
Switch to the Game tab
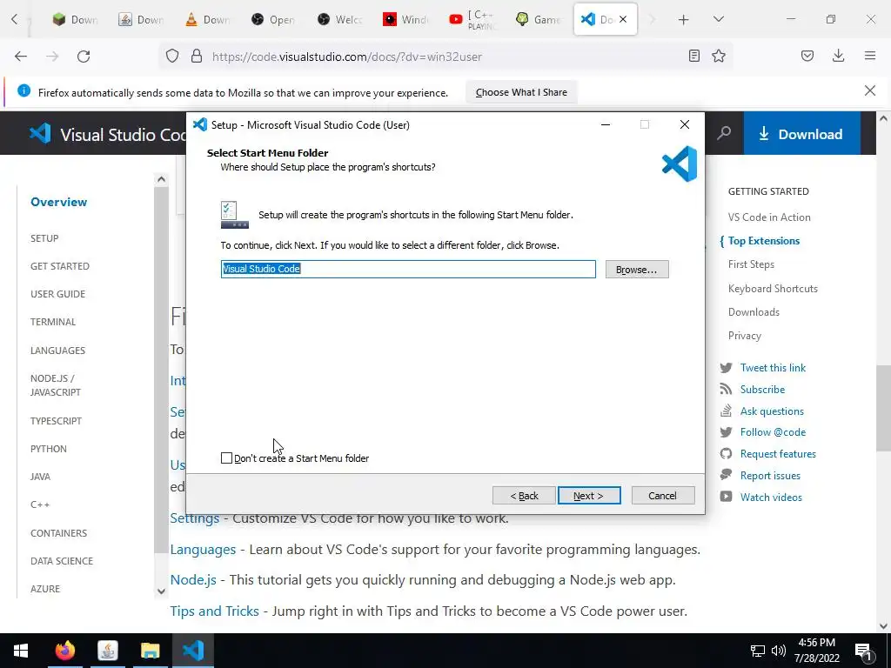click(539, 19)
